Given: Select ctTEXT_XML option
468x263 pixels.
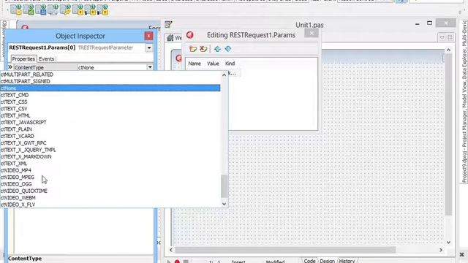Looking at the screenshot, I should 110,164.
